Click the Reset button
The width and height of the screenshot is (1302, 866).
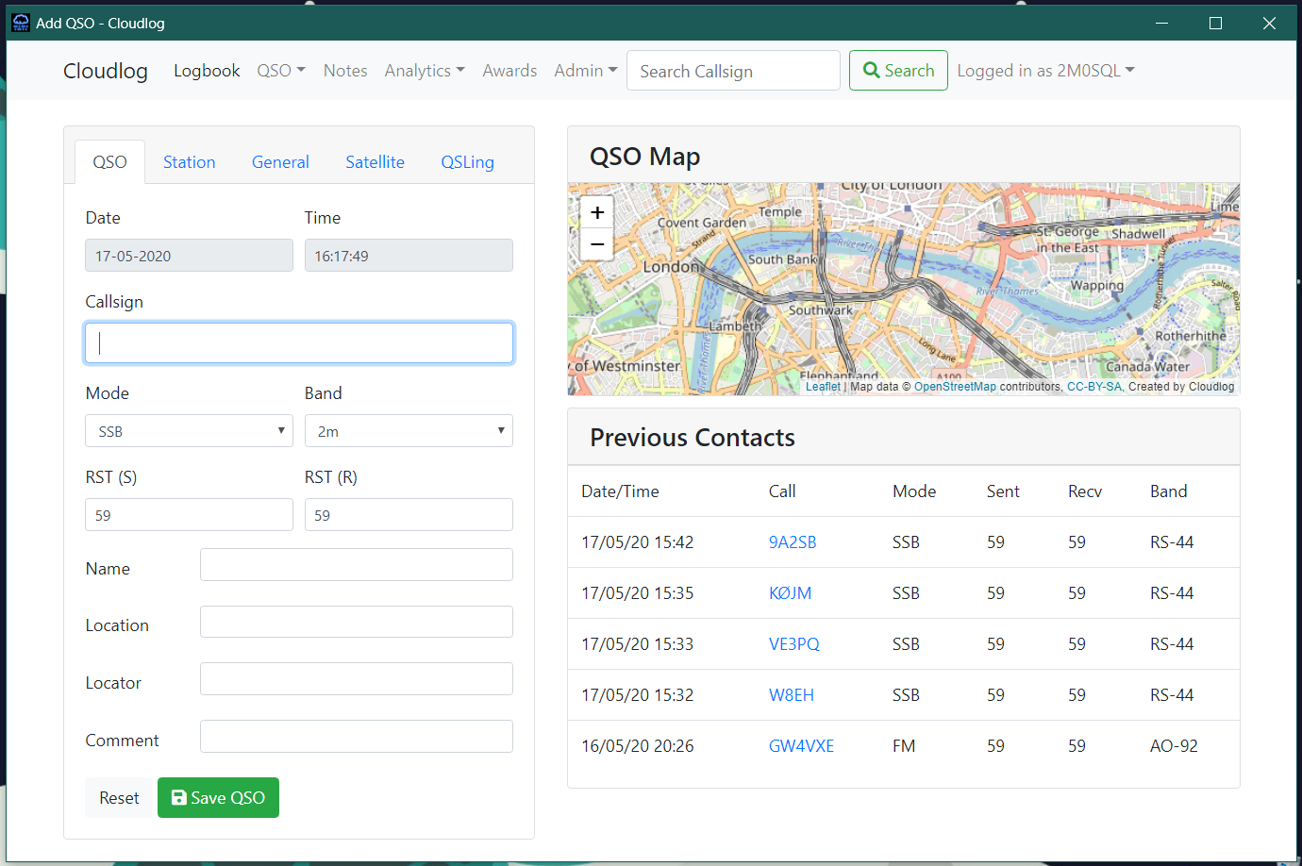(119, 798)
